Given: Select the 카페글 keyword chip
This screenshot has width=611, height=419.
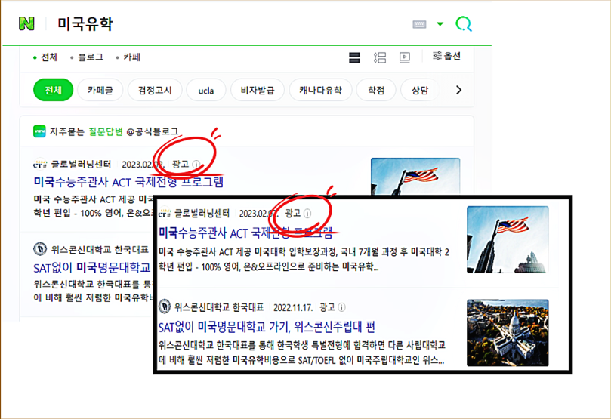Looking at the screenshot, I should [x=100, y=90].
